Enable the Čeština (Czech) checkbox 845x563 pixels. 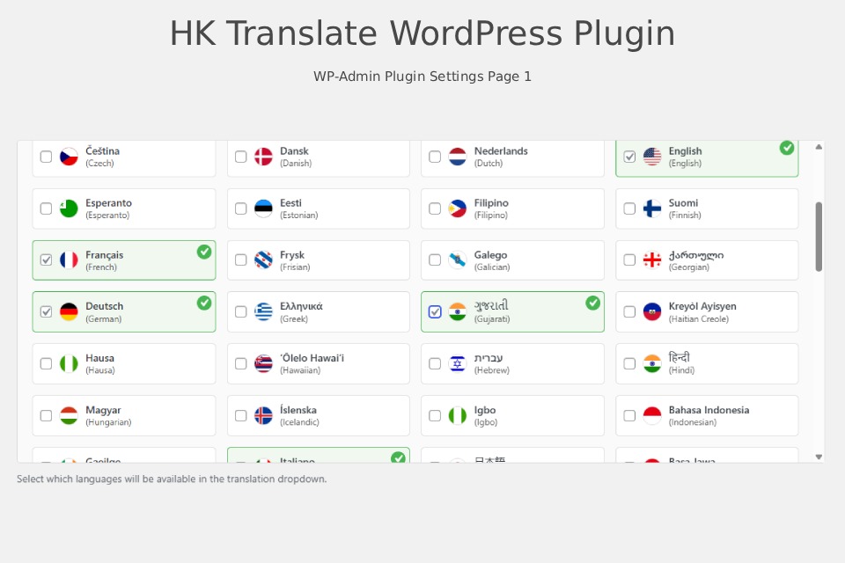(47, 157)
